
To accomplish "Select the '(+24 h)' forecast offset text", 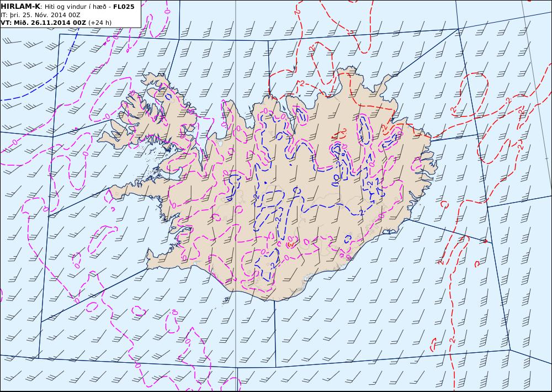I will click(x=99, y=23).
